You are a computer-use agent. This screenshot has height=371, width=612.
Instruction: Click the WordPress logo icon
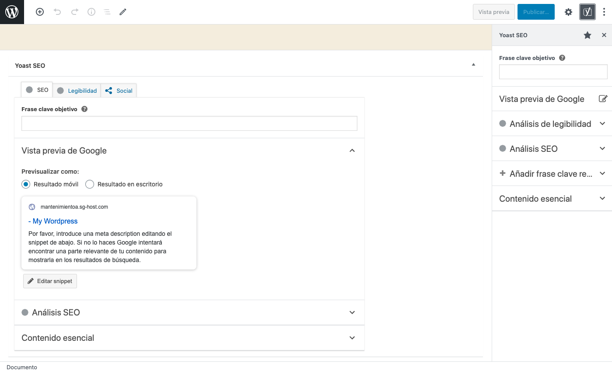pos(12,12)
